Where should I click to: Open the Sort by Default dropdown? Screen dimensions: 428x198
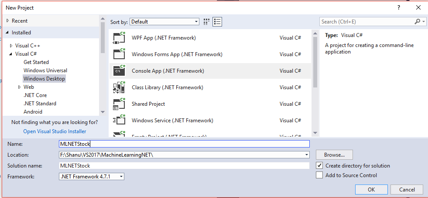coord(164,22)
